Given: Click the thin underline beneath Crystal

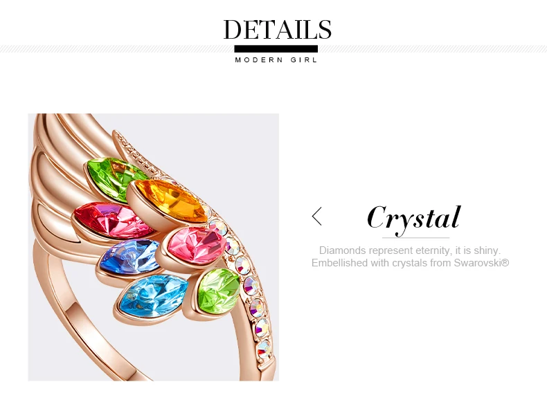Looking at the screenshot, I should click(x=415, y=238).
